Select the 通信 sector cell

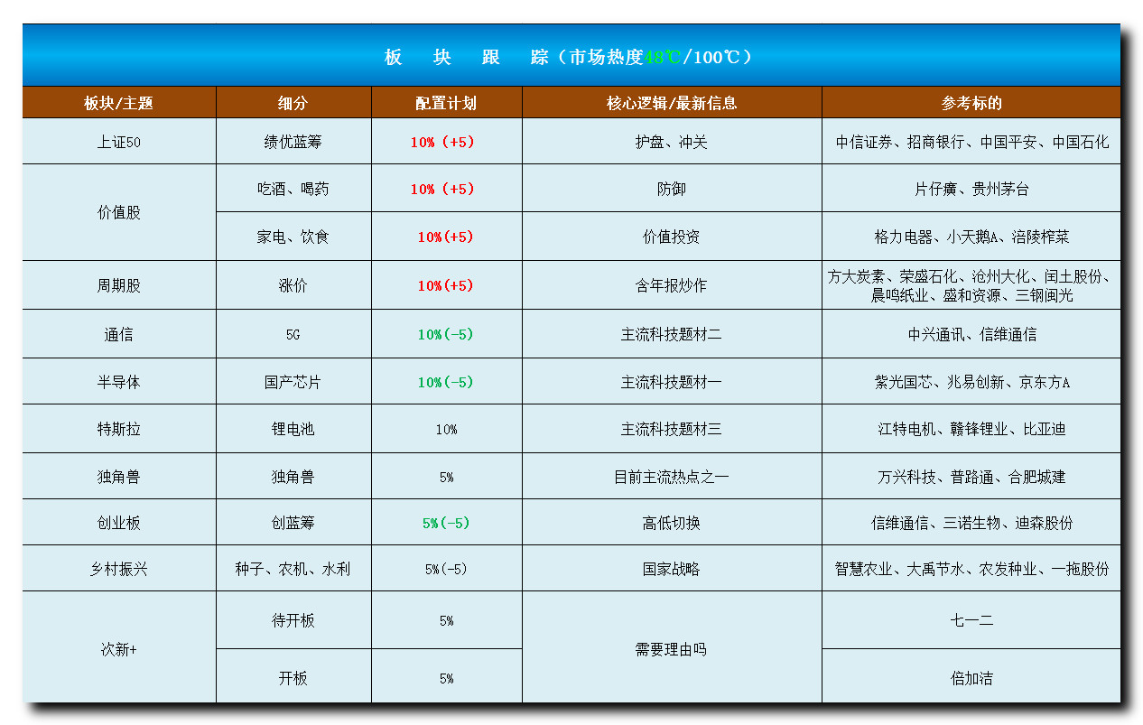click(119, 334)
